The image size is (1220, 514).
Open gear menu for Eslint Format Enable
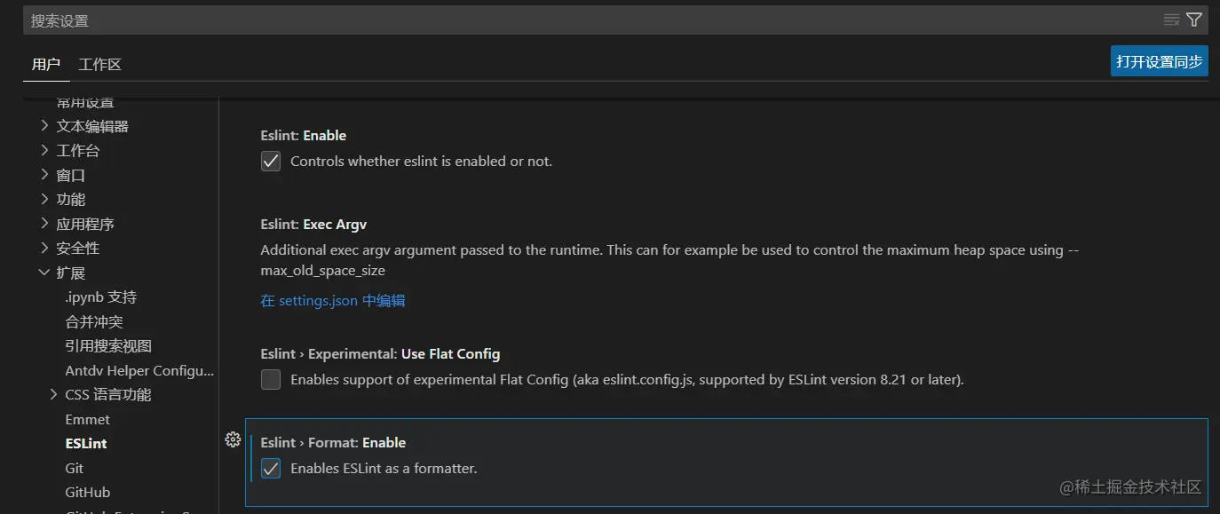point(233,439)
